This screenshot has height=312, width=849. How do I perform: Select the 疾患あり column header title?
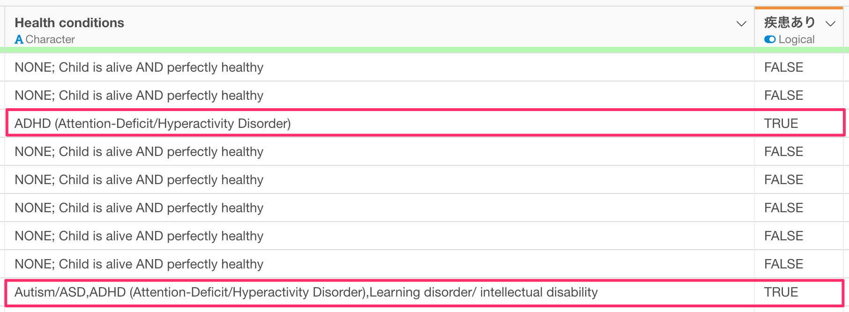click(790, 22)
